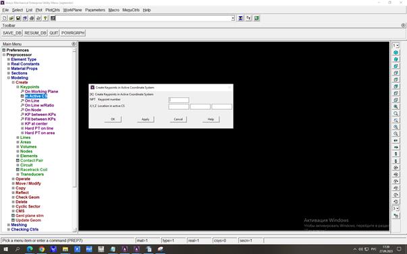The image size is (407, 254).
Task: Select Update Geom tree item
Action: (x=28, y=220)
